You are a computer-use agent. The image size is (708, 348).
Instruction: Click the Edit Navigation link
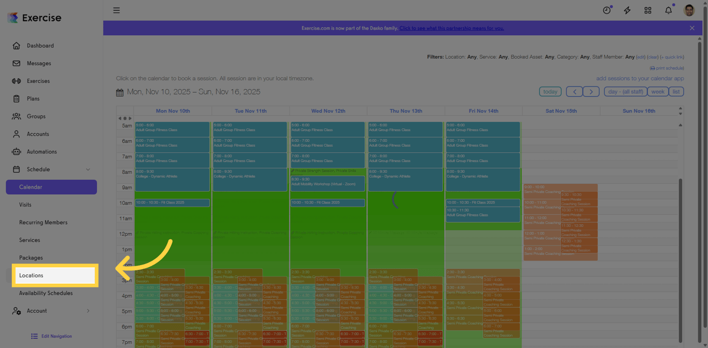56,336
